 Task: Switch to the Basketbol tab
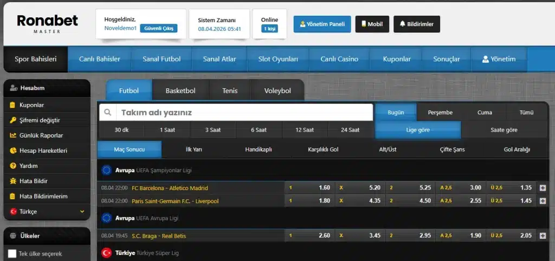pyautogui.click(x=180, y=90)
